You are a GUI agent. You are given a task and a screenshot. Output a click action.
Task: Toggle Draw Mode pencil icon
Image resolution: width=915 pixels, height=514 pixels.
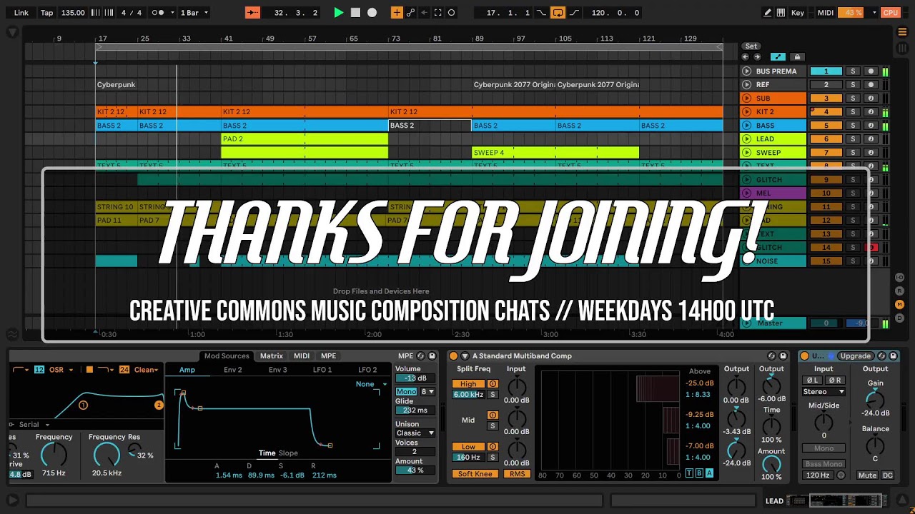[768, 13]
